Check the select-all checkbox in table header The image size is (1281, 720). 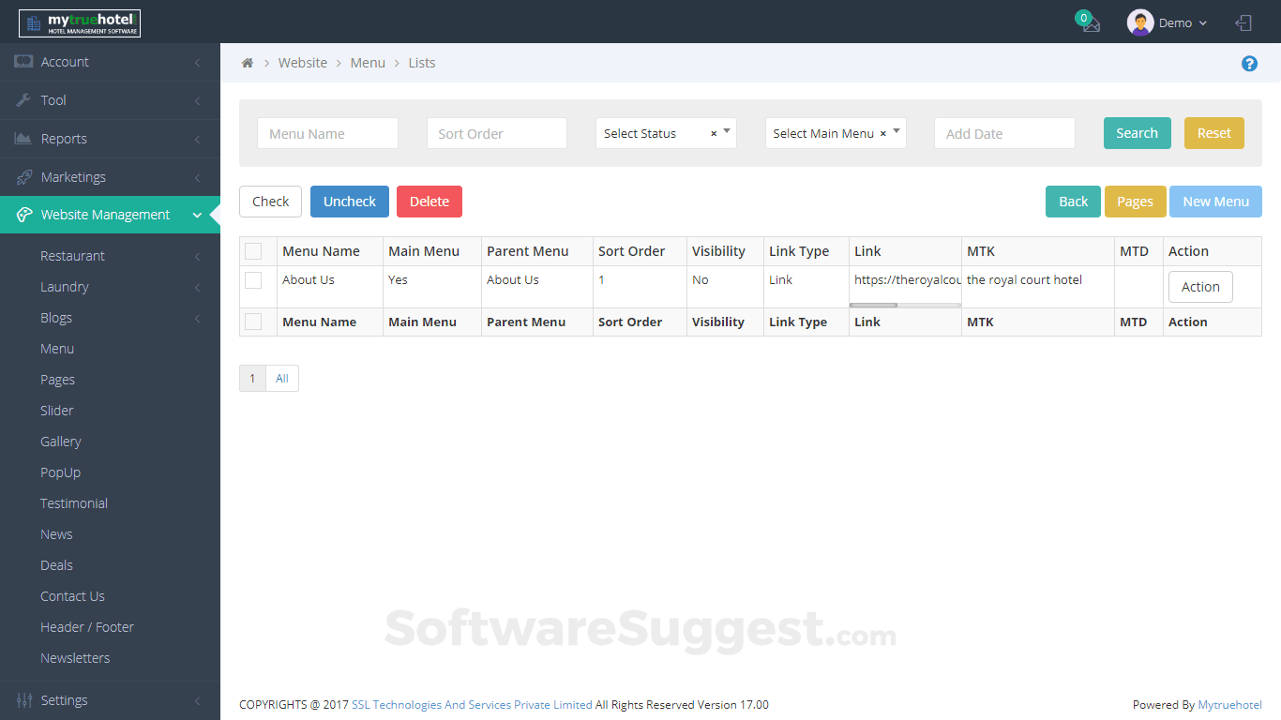point(251,251)
